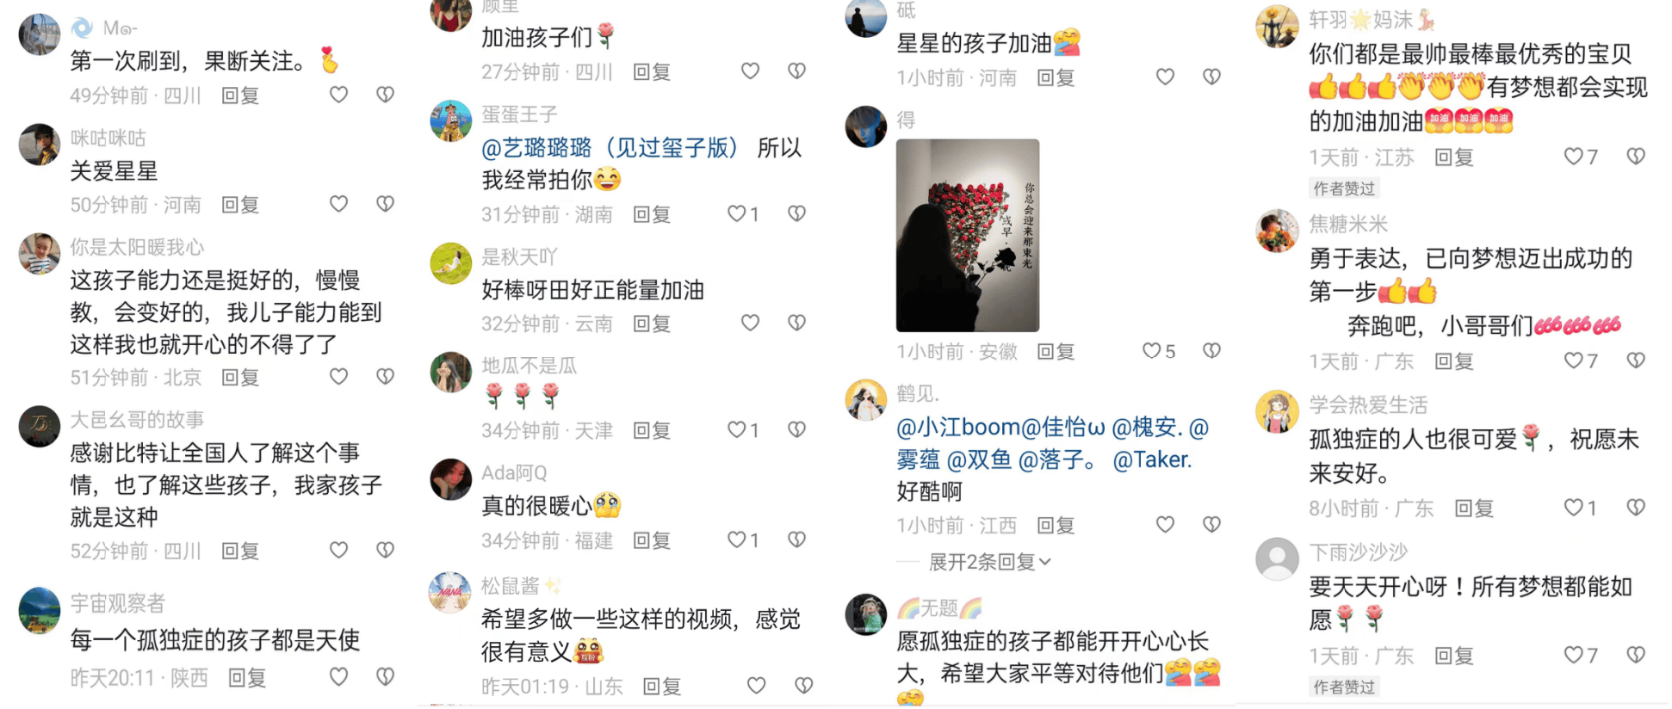The image size is (1672, 709).
Task: Reply to 你是太阳暖我心's comment
Action: 240,377
